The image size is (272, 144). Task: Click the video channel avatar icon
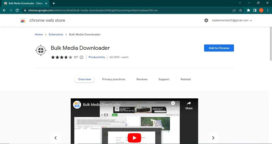[x=77, y=105]
